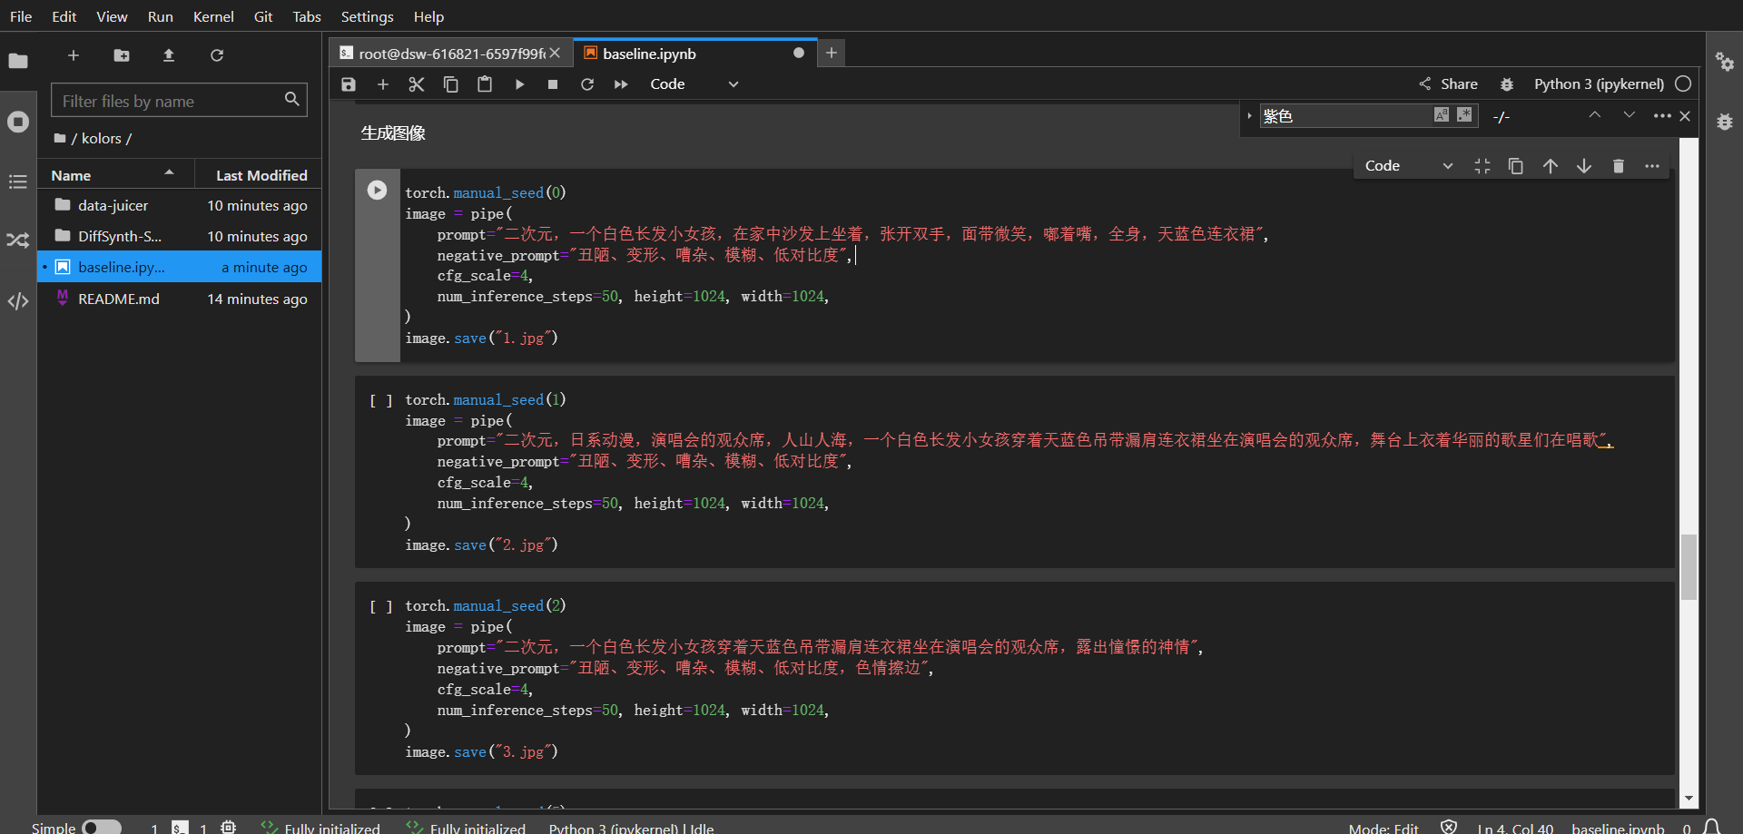1743x834 pixels.
Task: Toggle Match Case in search box
Action: pyautogui.click(x=1442, y=114)
